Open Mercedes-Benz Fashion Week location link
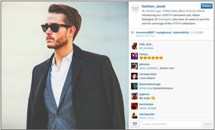 click(185, 11)
